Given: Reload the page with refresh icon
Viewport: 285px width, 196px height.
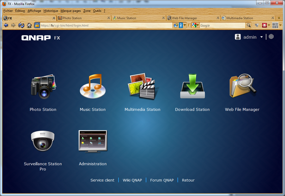Looking at the screenshot, I should click(21, 25).
